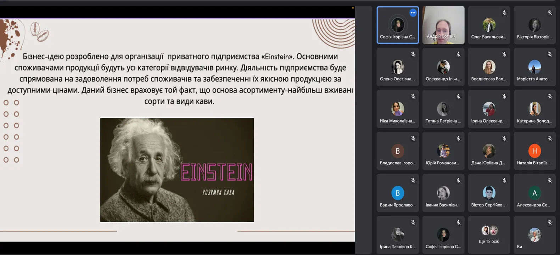Click the Дана Юріївна profile picture
Screen dimensions: 560x255
tap(489, 151)
